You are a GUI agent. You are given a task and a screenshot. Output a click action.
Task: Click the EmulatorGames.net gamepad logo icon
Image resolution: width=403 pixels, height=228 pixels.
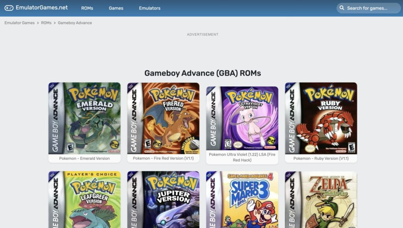[9, 7]
